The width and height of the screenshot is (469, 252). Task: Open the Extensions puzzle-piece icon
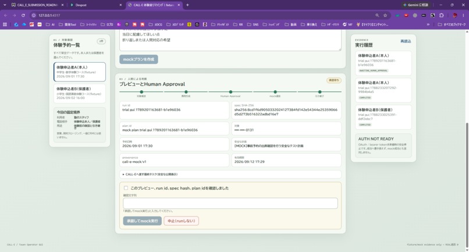442,15
